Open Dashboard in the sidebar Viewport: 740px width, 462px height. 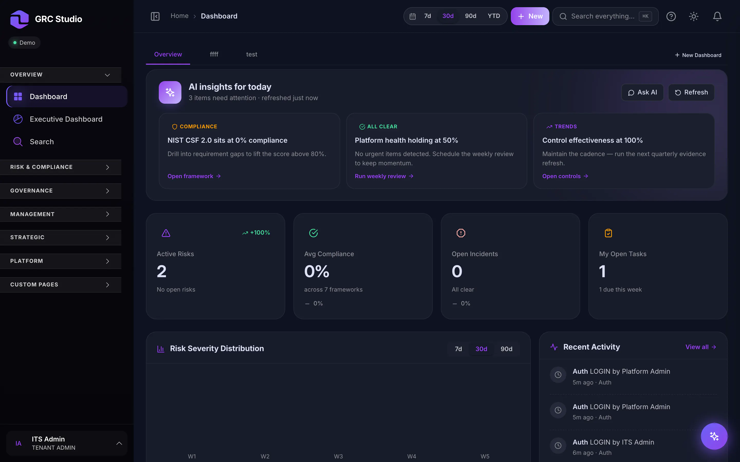67,97
